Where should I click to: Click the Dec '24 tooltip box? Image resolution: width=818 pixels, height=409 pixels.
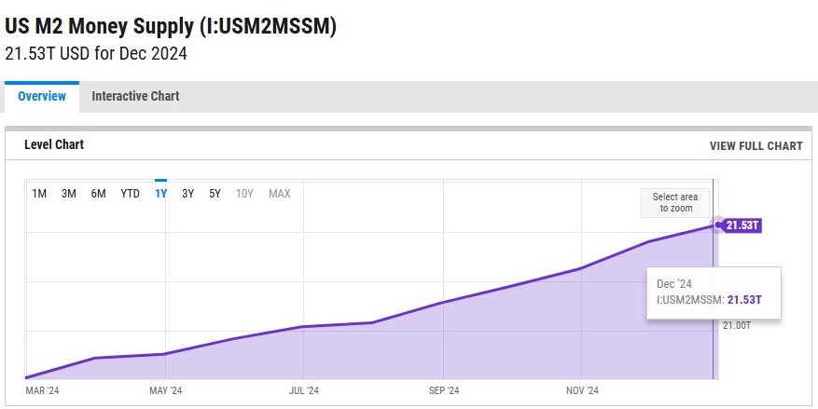pos(714,292)
